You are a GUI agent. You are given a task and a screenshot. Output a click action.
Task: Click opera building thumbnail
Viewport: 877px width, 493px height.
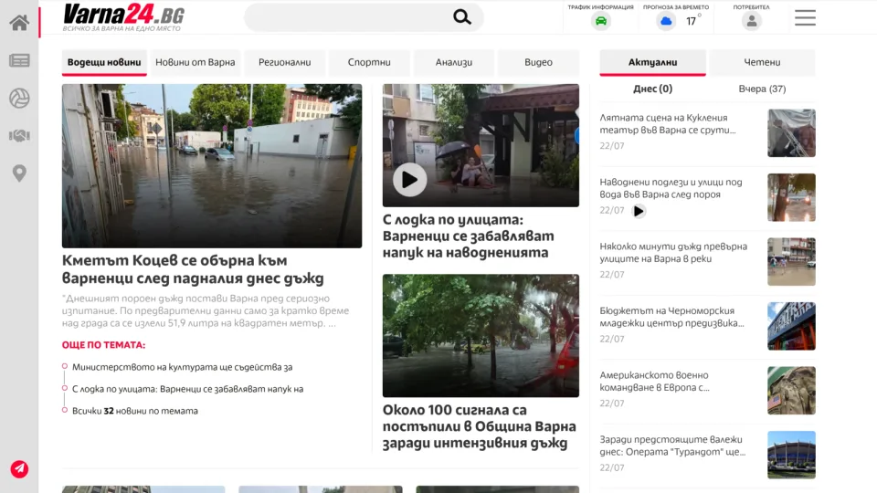tap(791, 455)
